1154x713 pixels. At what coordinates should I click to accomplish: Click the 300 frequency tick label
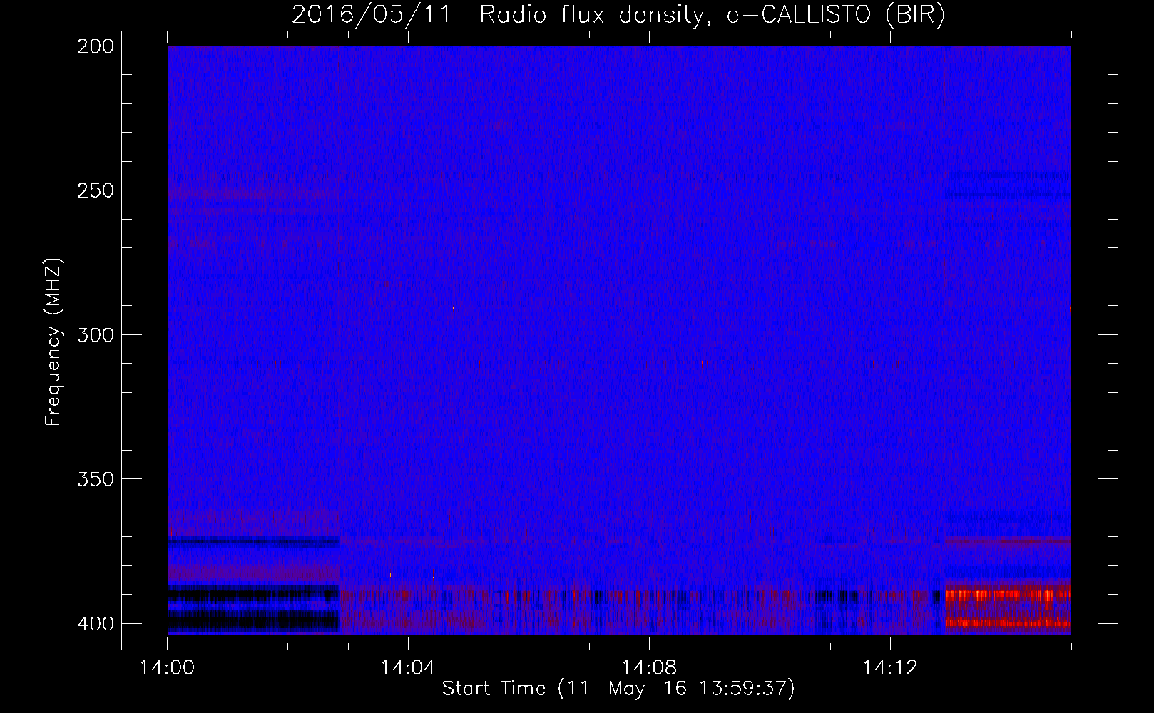pyautogui.click(x=95, y=334)
